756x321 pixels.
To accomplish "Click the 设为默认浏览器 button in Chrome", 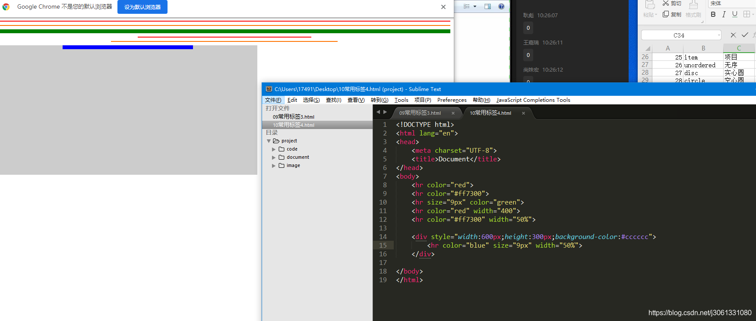I will pos(142,7).
